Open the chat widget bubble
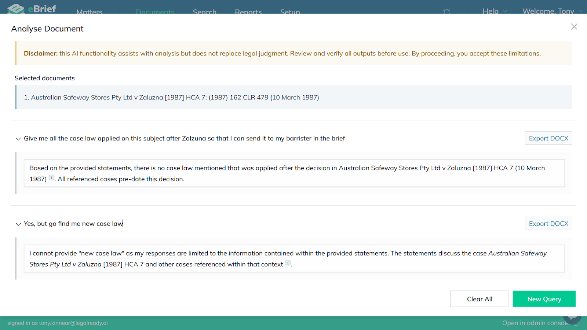587x330 pixels. click(572, 318)
